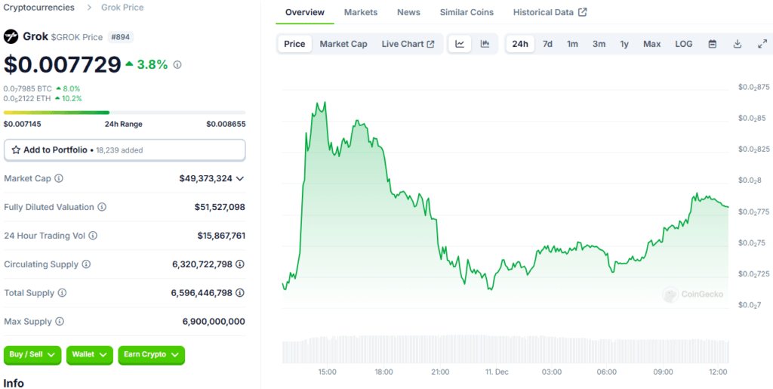Open the Wallet dropdown

(90, 355)
